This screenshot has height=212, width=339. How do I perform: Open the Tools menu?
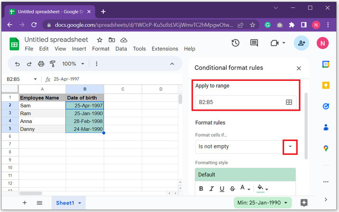tap(139, 49)
